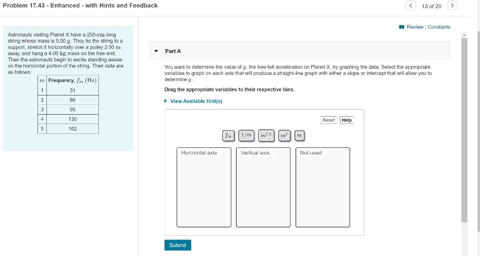480x256 pixels.
Task: Click scrollbar up arrow
Action: (465, 35)
